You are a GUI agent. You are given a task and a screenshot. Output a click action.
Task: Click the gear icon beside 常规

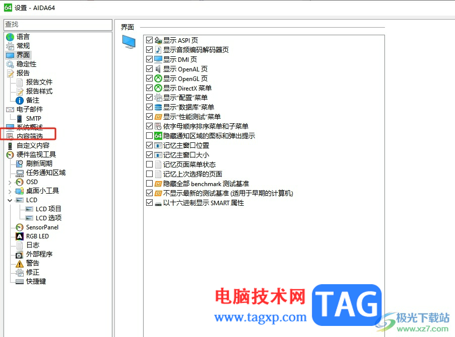click(x=10, y=46)
